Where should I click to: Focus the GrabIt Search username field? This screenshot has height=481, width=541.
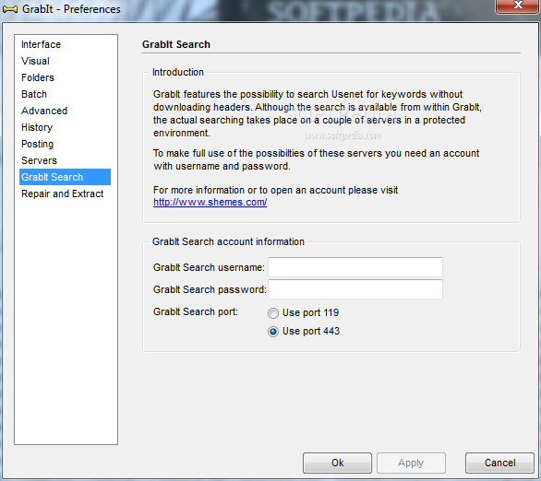[355, 267]
